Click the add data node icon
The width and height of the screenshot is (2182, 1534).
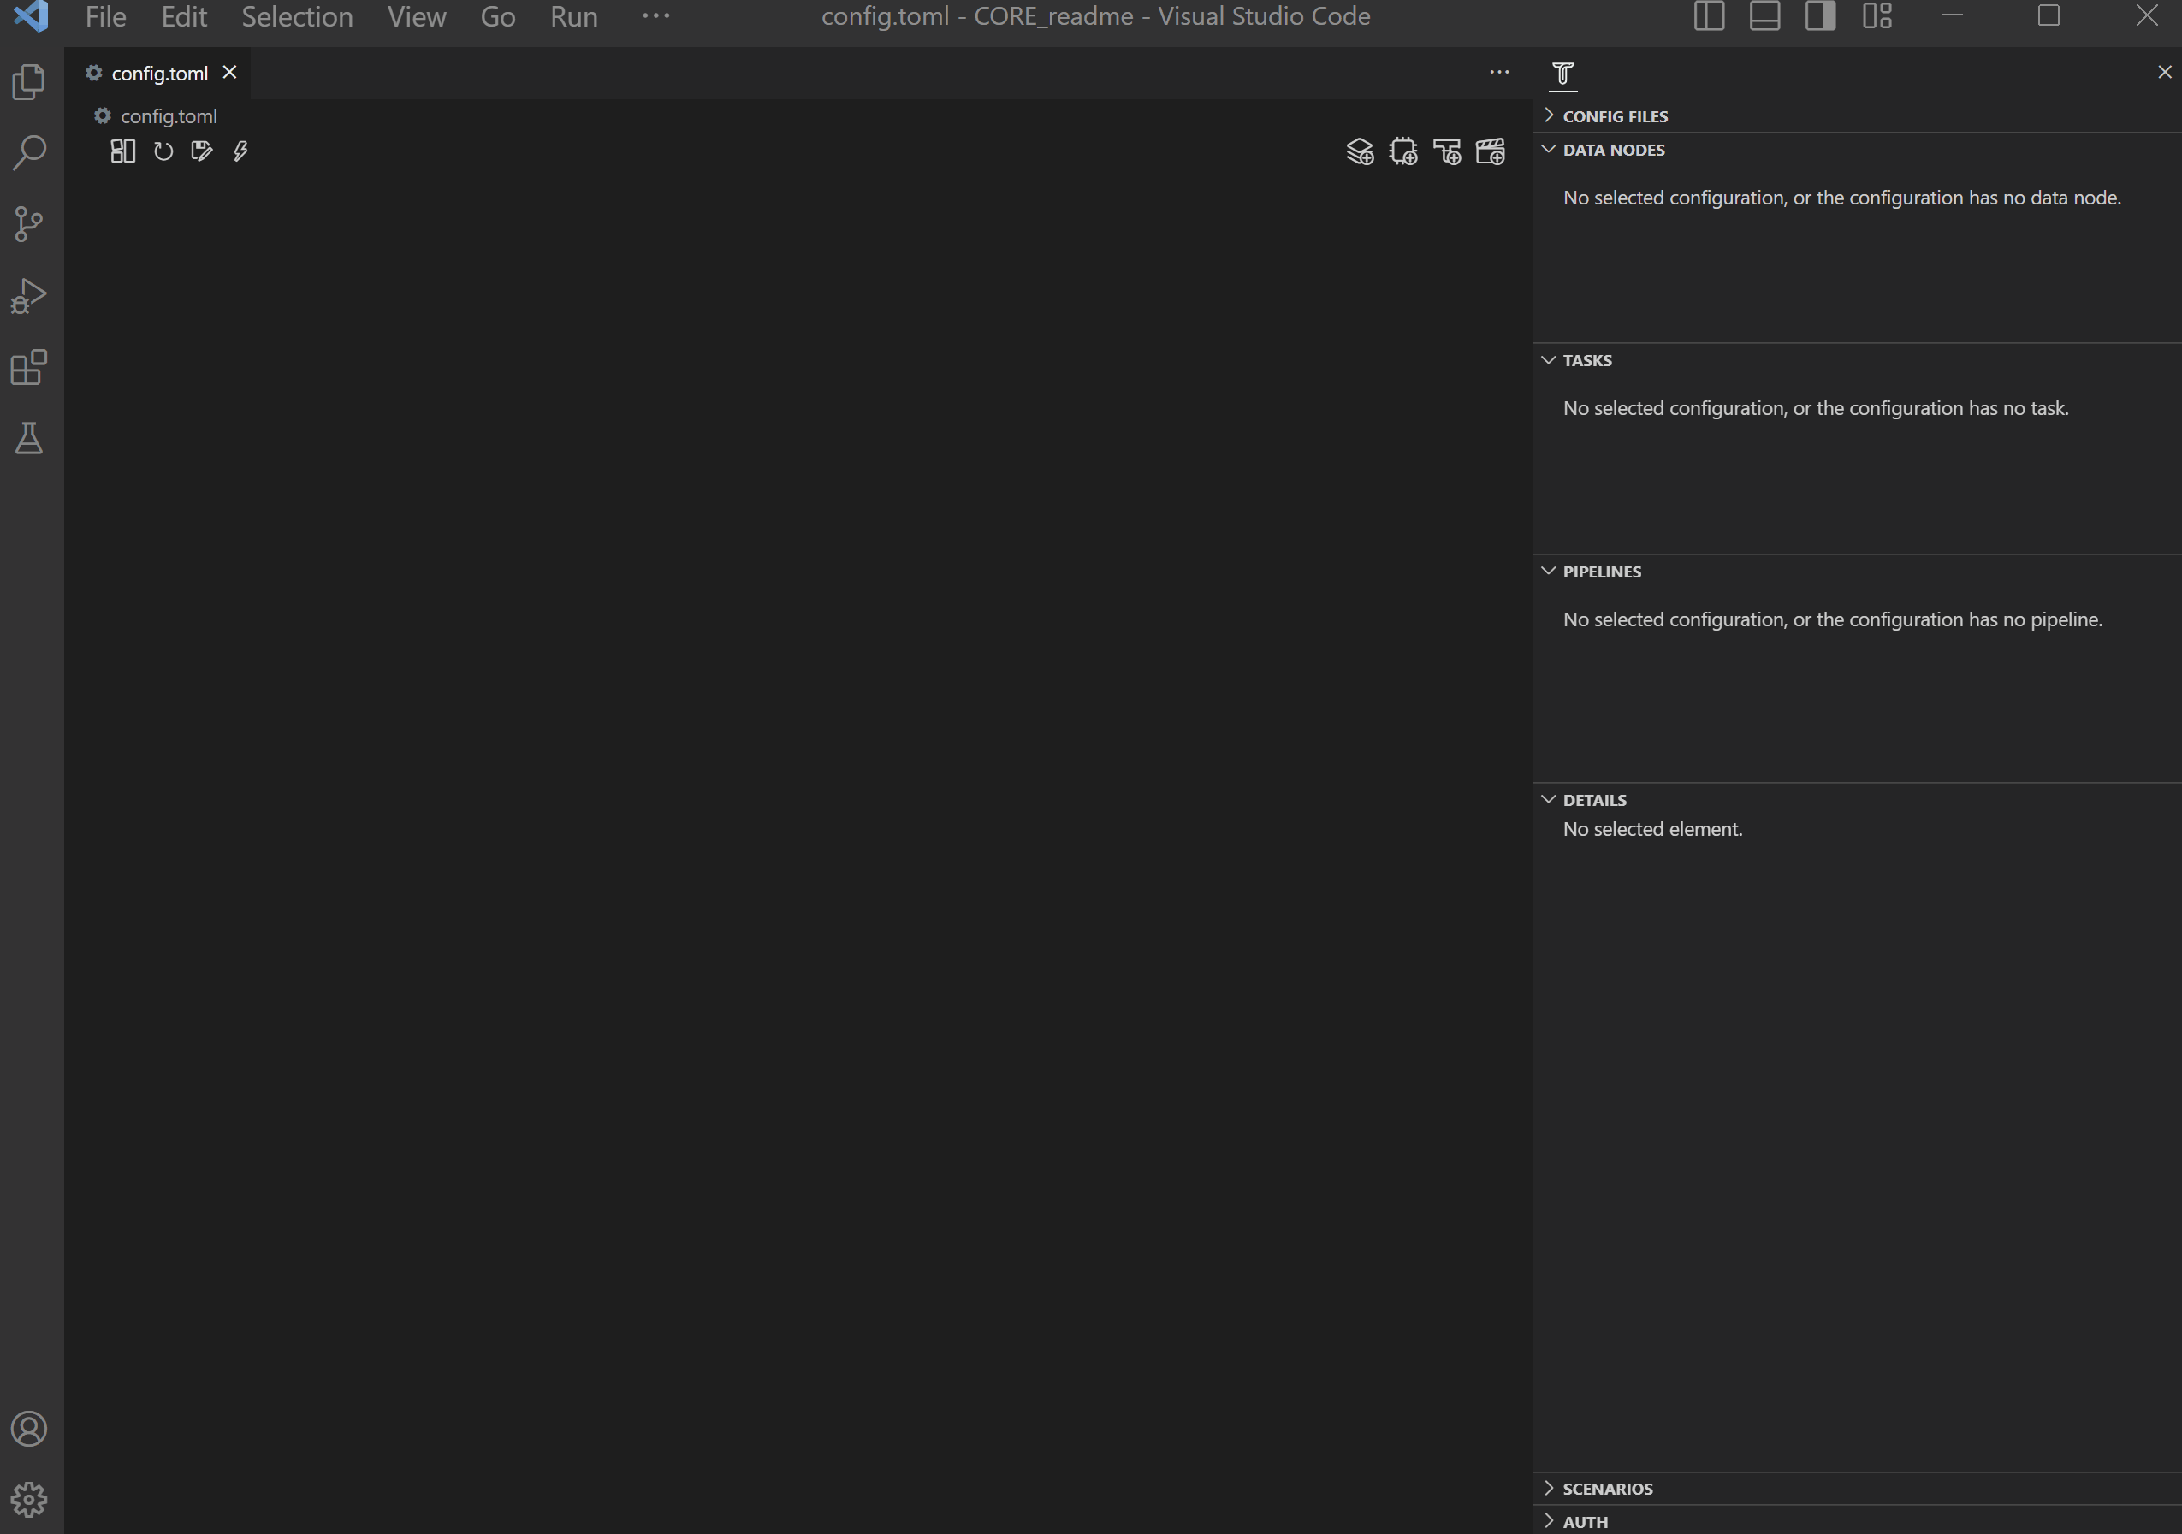point(1360,152)
